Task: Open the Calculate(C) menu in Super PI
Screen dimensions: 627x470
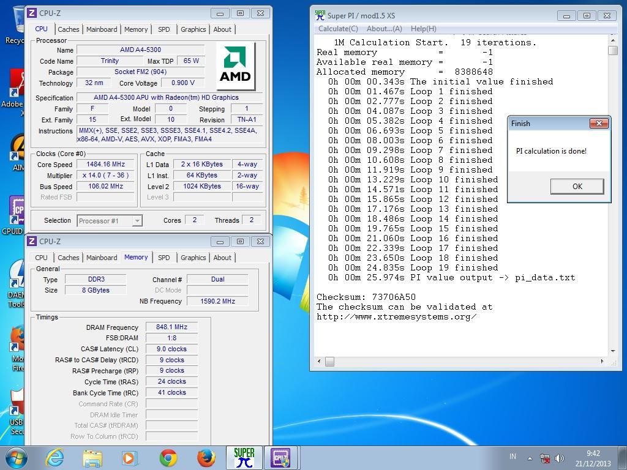Action: coord(338,29)
